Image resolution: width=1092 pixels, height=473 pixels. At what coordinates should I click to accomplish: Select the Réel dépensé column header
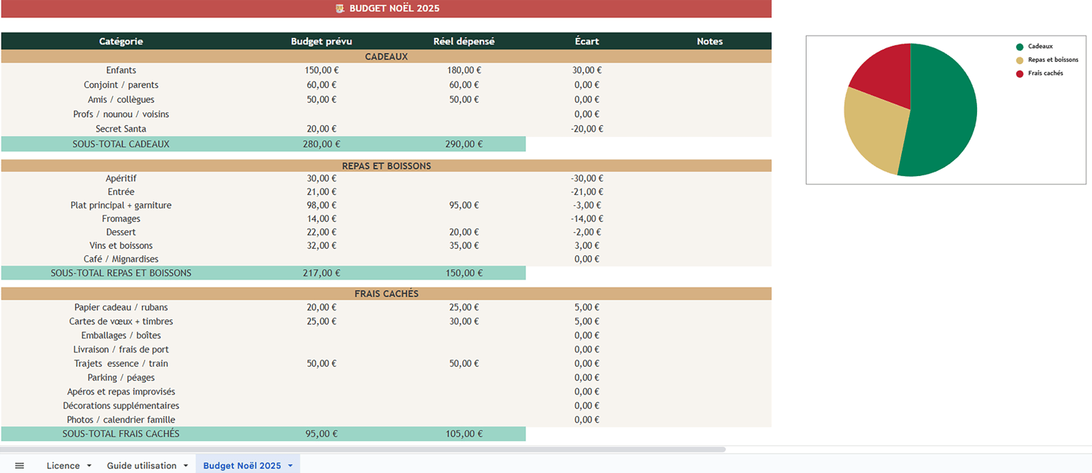(464, 41)
